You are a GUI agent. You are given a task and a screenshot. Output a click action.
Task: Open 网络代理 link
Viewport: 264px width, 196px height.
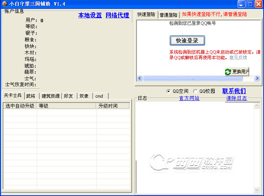(x=118, y=15)
